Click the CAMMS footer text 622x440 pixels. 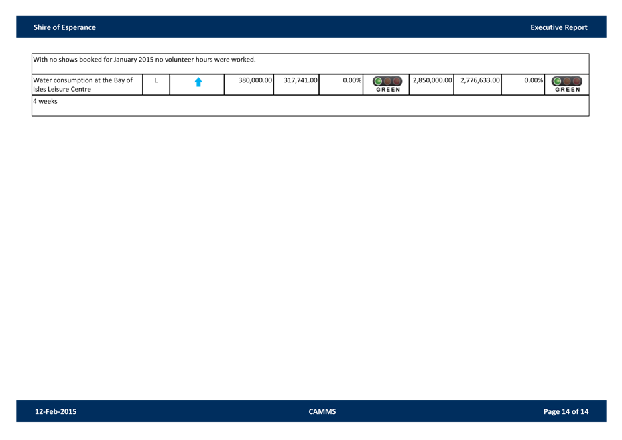point(322,411)
